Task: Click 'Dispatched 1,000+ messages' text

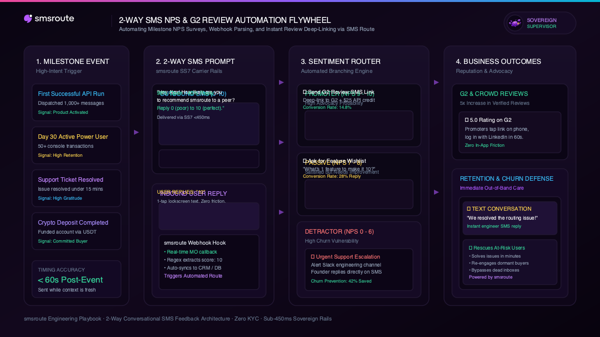Action: (71, 103)
